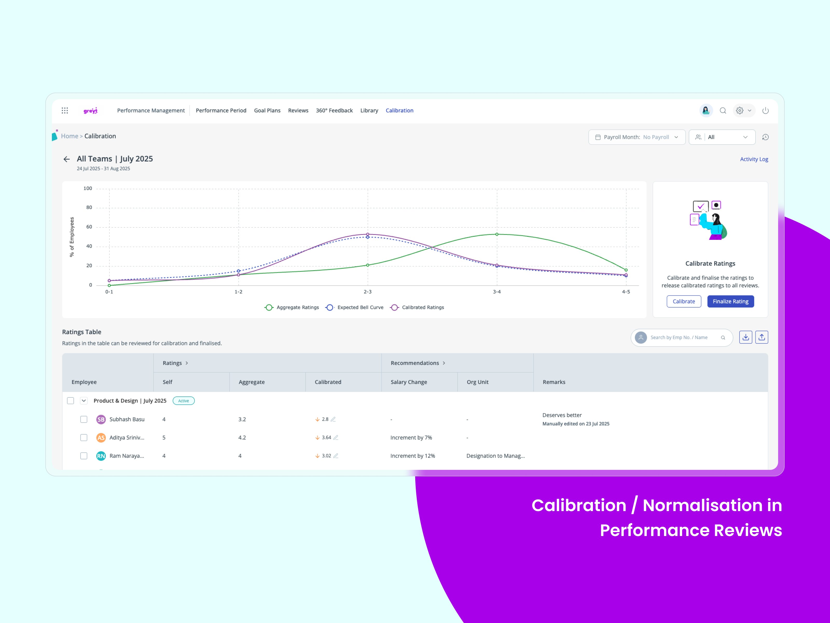Click the 'Deserves better' remark
The image size is (830, 623).
pos(562,415)
